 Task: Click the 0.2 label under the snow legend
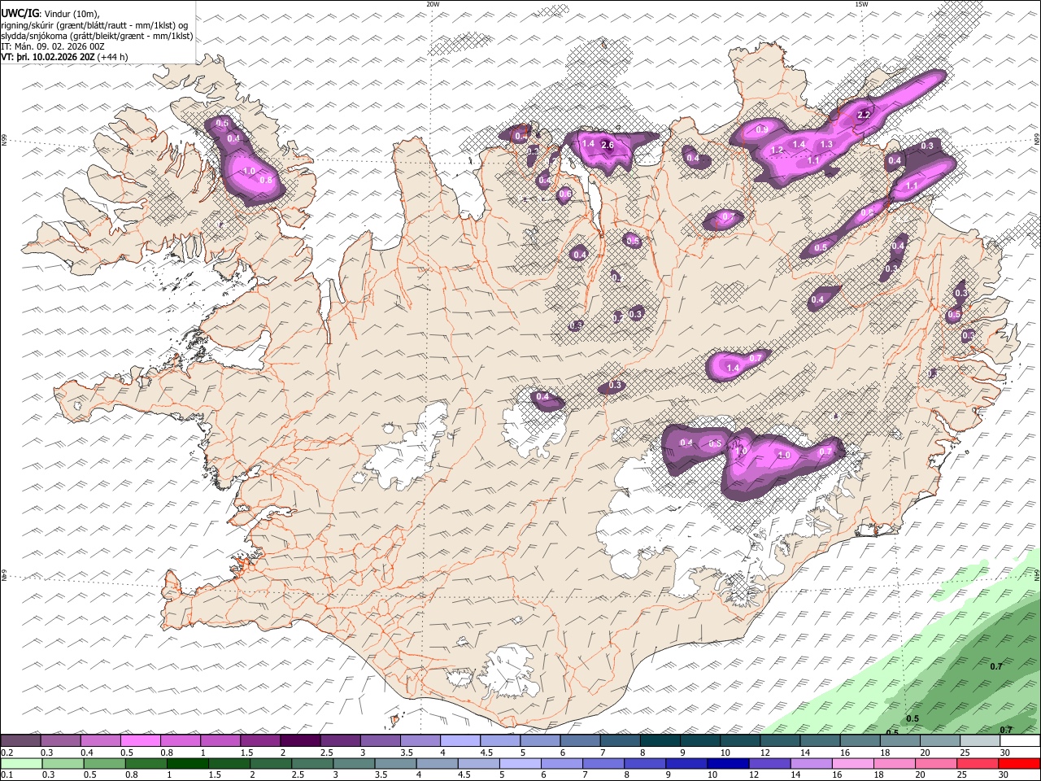6,753
